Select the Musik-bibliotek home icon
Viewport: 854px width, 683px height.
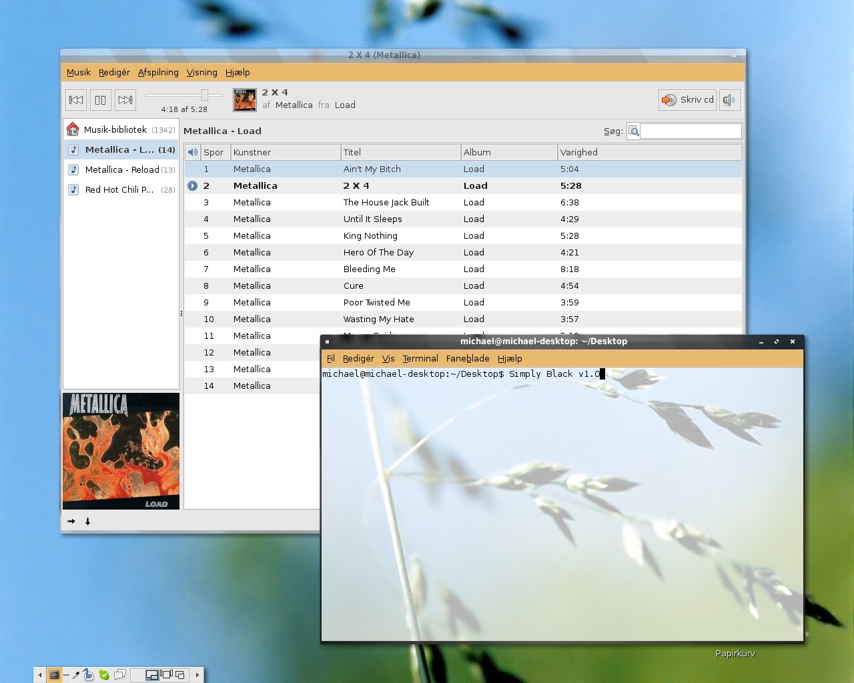(x=73, y=129)
